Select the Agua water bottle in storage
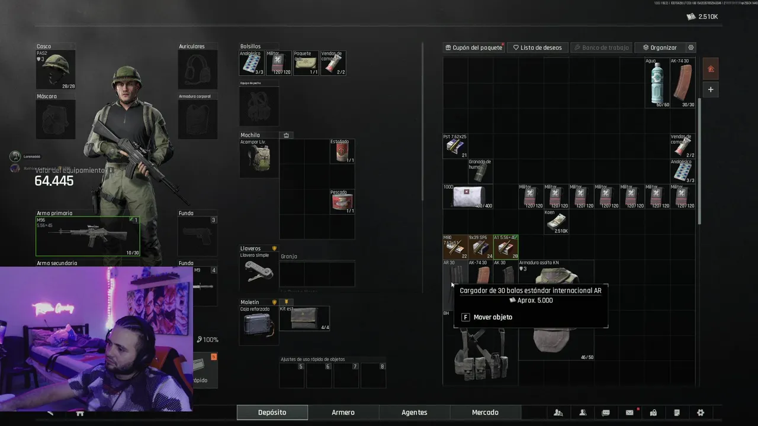This screenshot has width=758, height=426. pyautogui.click(x=657, y=83)
